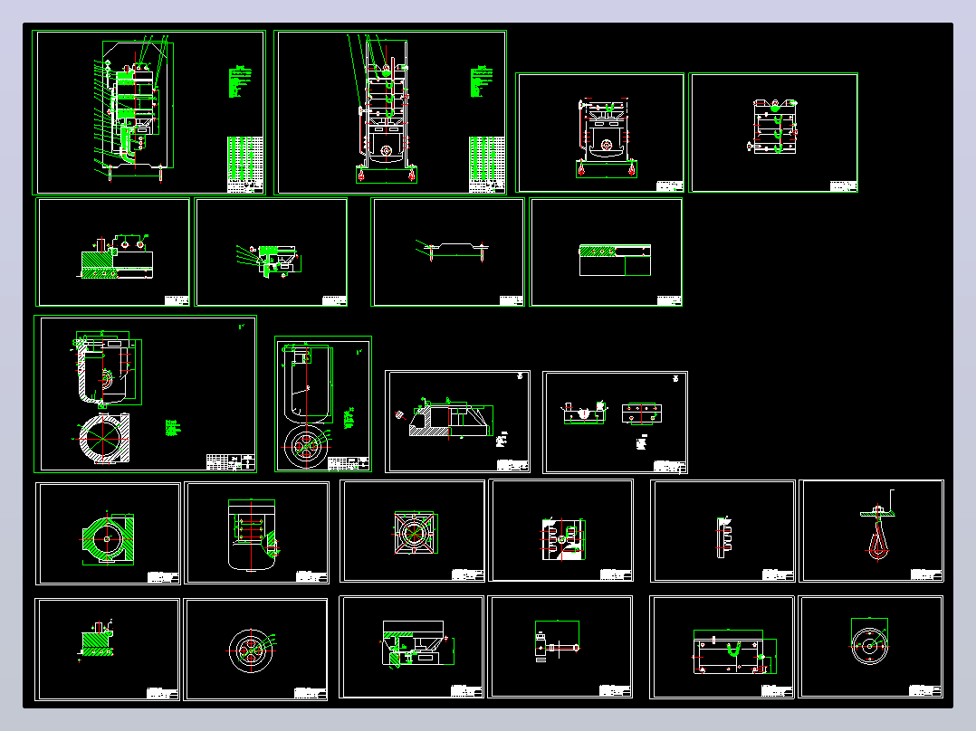
Task: Click the tall narrow sheet with round flange view
Action: (323, 403)
